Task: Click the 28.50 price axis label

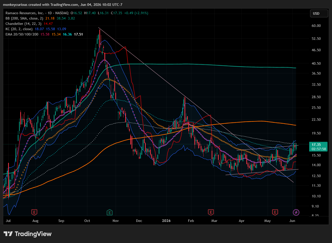Action: (x=316, y=97)
